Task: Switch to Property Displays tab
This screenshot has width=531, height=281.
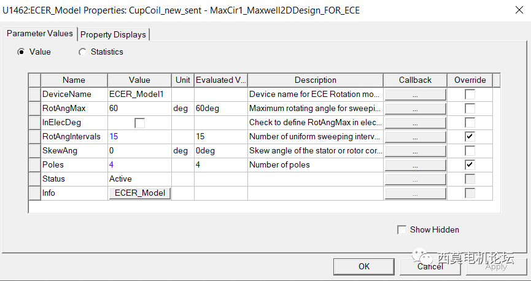Action: point(114,34)
